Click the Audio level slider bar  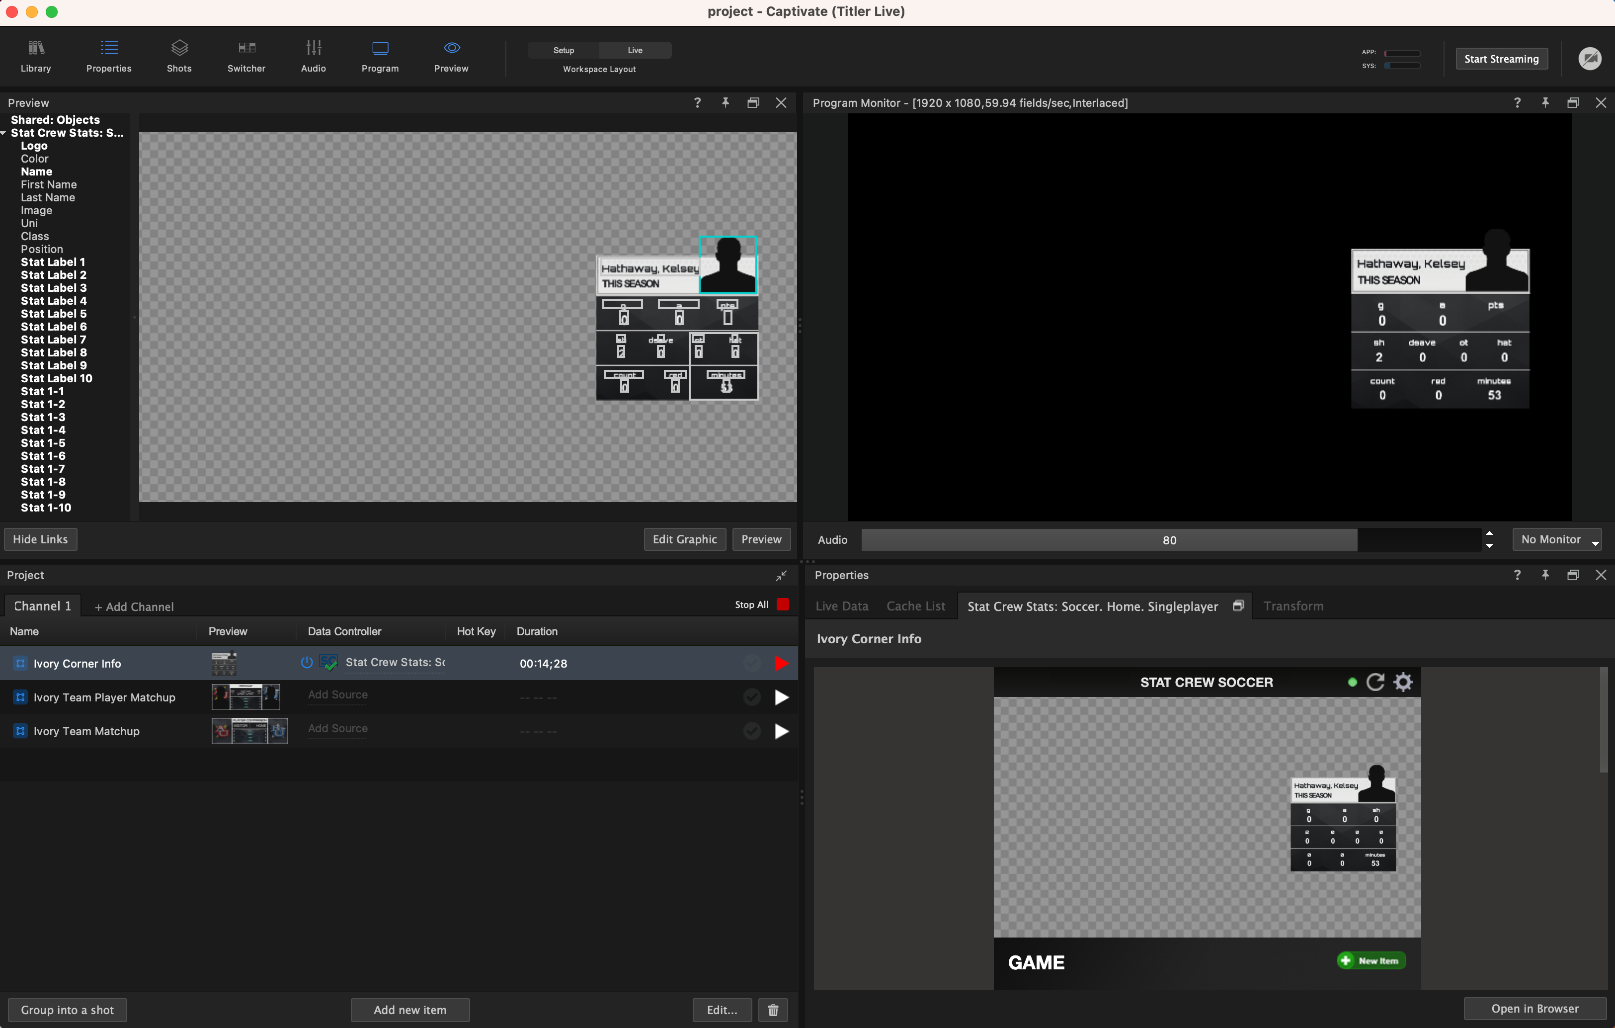(x=1170, y=540)
